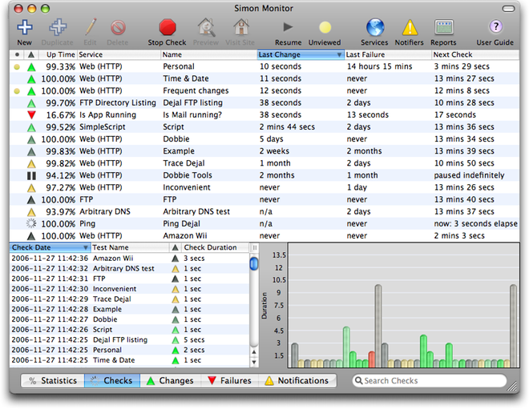Click the Duplicate toolbar icon
The width and height of the screenshot is (529, 409).
tap(58, 27)
